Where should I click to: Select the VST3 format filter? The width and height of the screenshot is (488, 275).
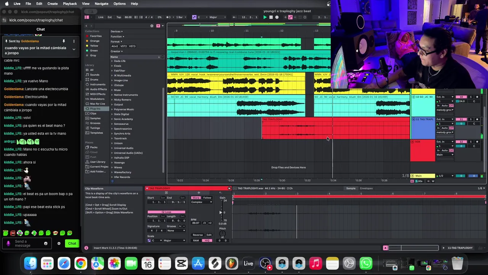pyautogui.click(x=132, y=46)
